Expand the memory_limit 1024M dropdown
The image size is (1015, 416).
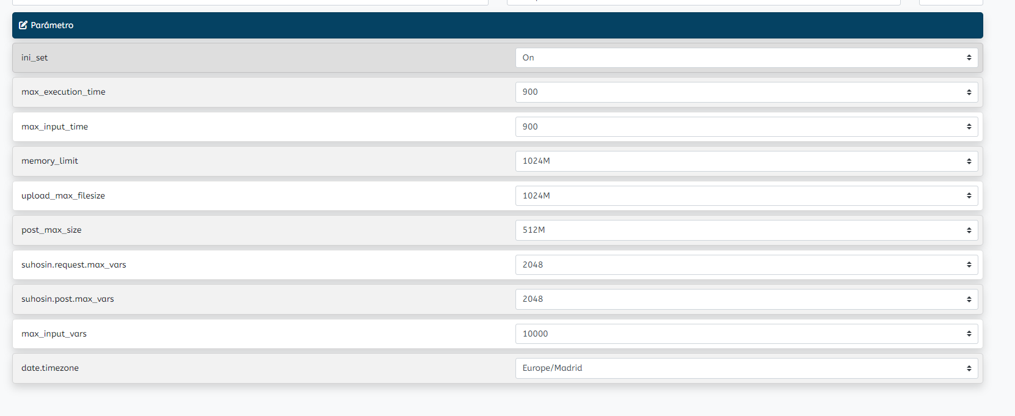tap(746, 161)
